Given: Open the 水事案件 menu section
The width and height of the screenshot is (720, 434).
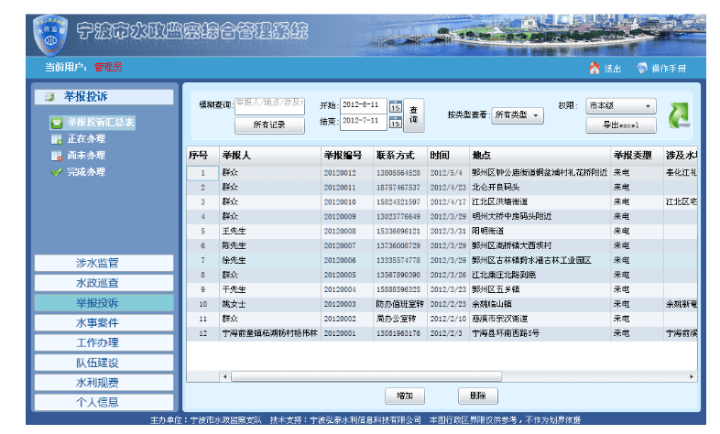Looking at the screenshot, I should coord(97,322).
